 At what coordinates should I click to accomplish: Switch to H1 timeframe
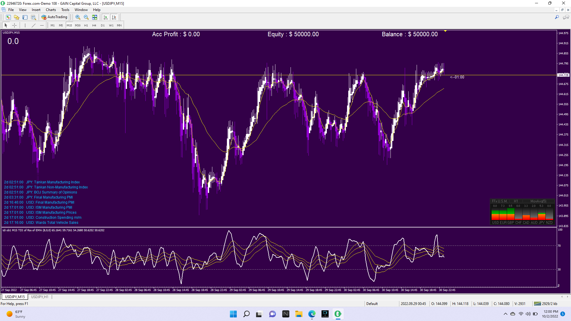tap(86, 25)
